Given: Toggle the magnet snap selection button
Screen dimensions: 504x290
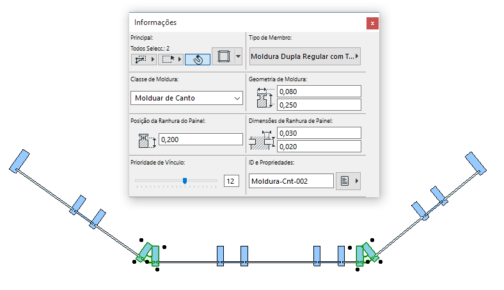Looking at the screenshot, I should tap(197, 59).
